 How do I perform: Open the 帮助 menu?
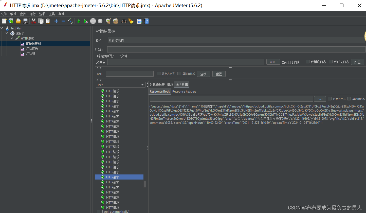[x=61, y=14]
